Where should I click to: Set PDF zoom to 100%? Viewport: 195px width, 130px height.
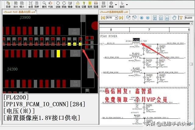tap(155, 18)
